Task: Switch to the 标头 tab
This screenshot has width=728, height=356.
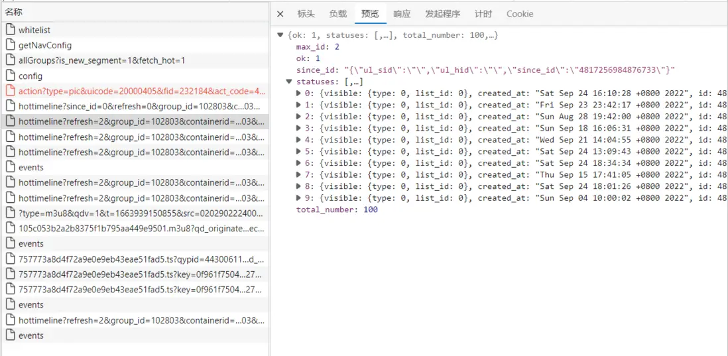Action: pos(306,14)
